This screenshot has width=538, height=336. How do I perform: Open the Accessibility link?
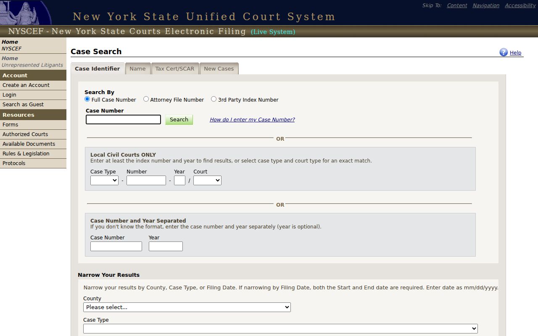520,5
